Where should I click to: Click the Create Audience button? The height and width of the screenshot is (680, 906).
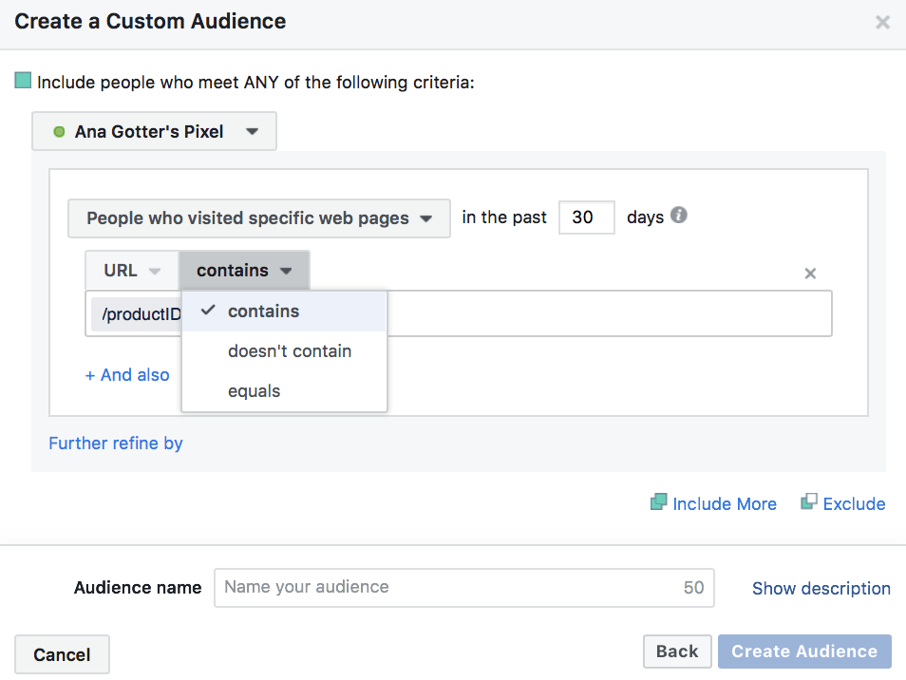tap(804, 652)
